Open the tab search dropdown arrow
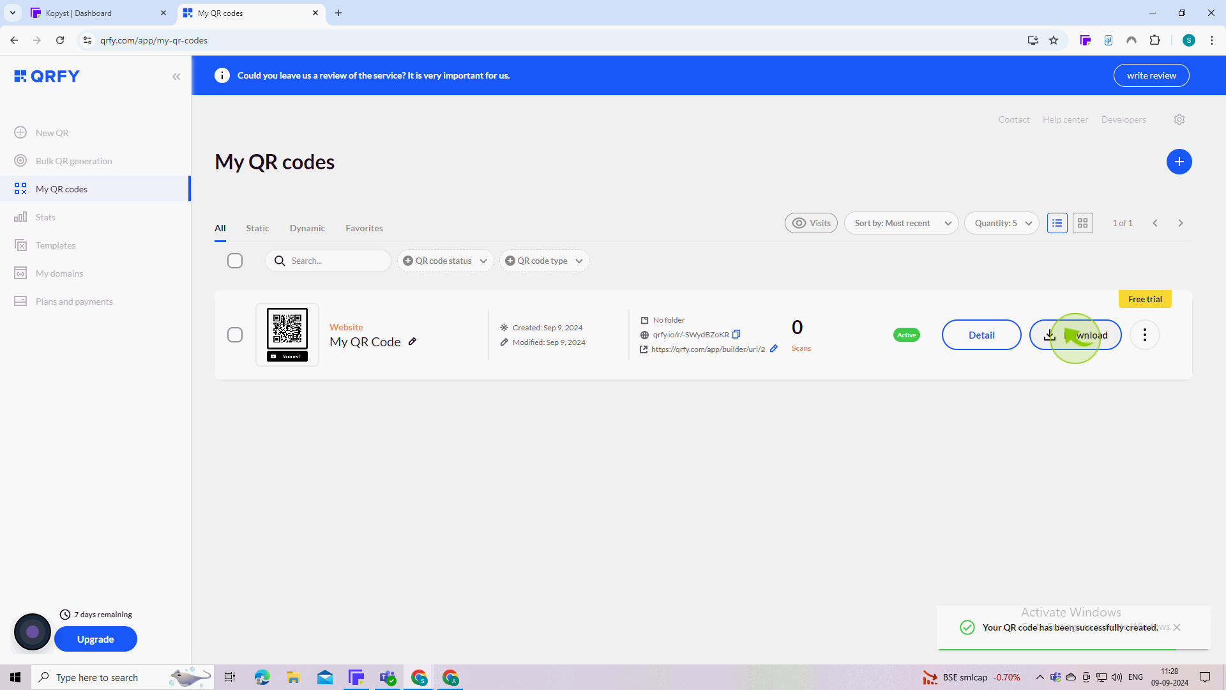 point(12,13)
